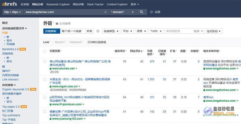Expand arrow next to www.zhundu.net URL
The height and width of the screenshot is (124, 241).
point(76,69)
